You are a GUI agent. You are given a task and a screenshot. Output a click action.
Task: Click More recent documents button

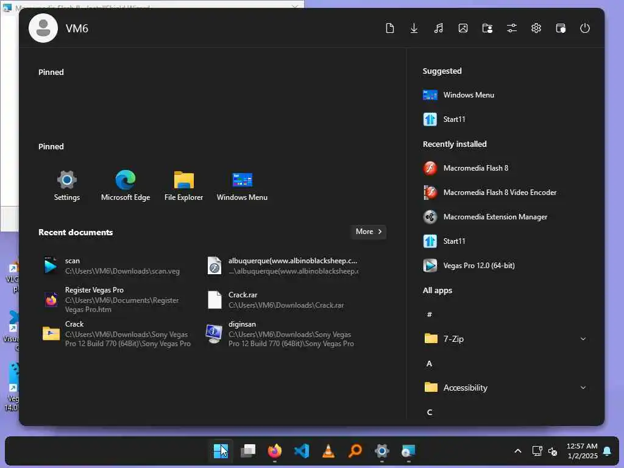tap(369, 232)
